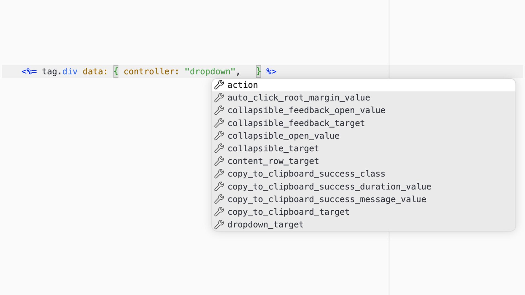525x295 pixels.
Task: Choose auto_click_root_margin_value from completion list
Action: (364, 98)
